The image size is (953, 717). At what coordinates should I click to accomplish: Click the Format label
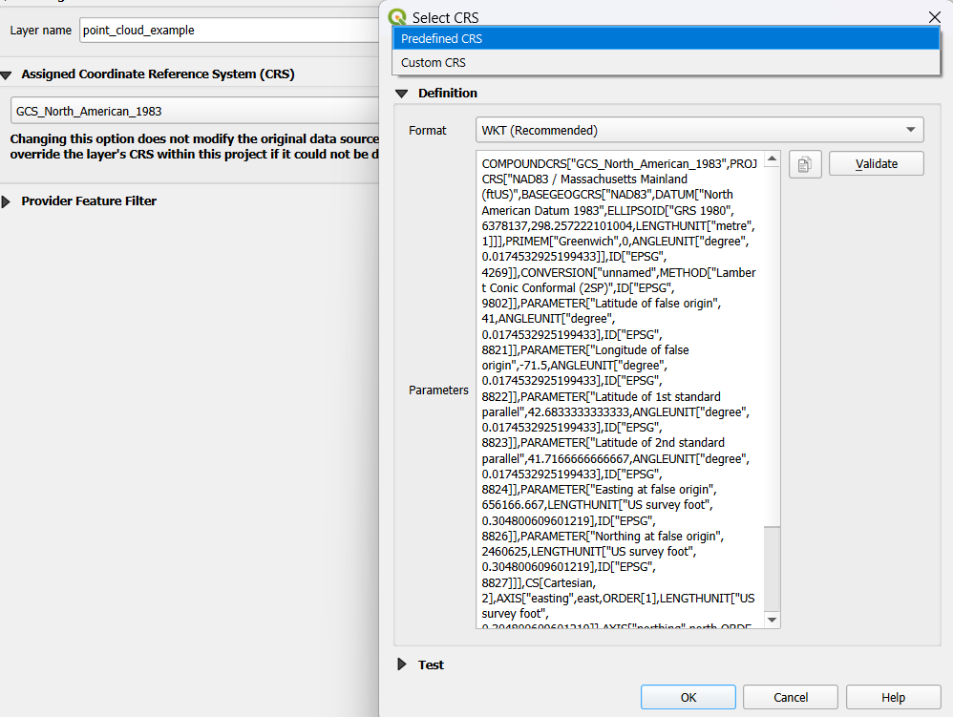click(x=427, y=130)
